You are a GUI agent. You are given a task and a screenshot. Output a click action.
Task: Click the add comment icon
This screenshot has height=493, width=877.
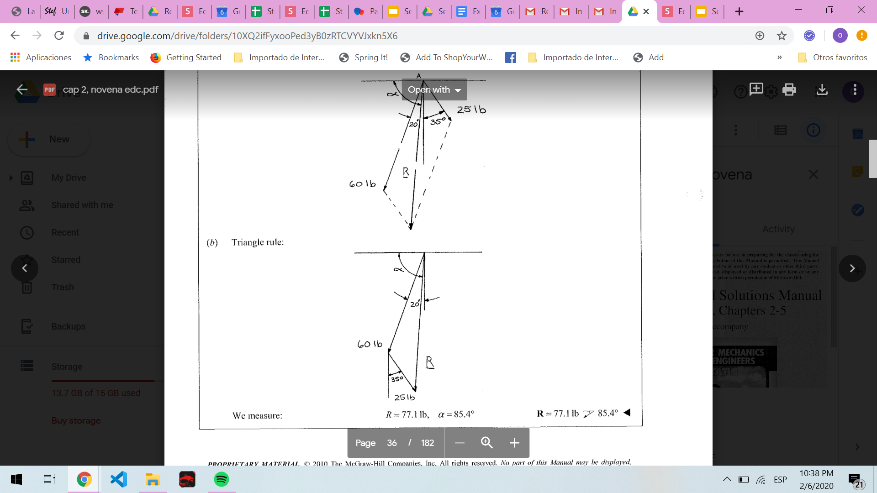click(756, 89)
